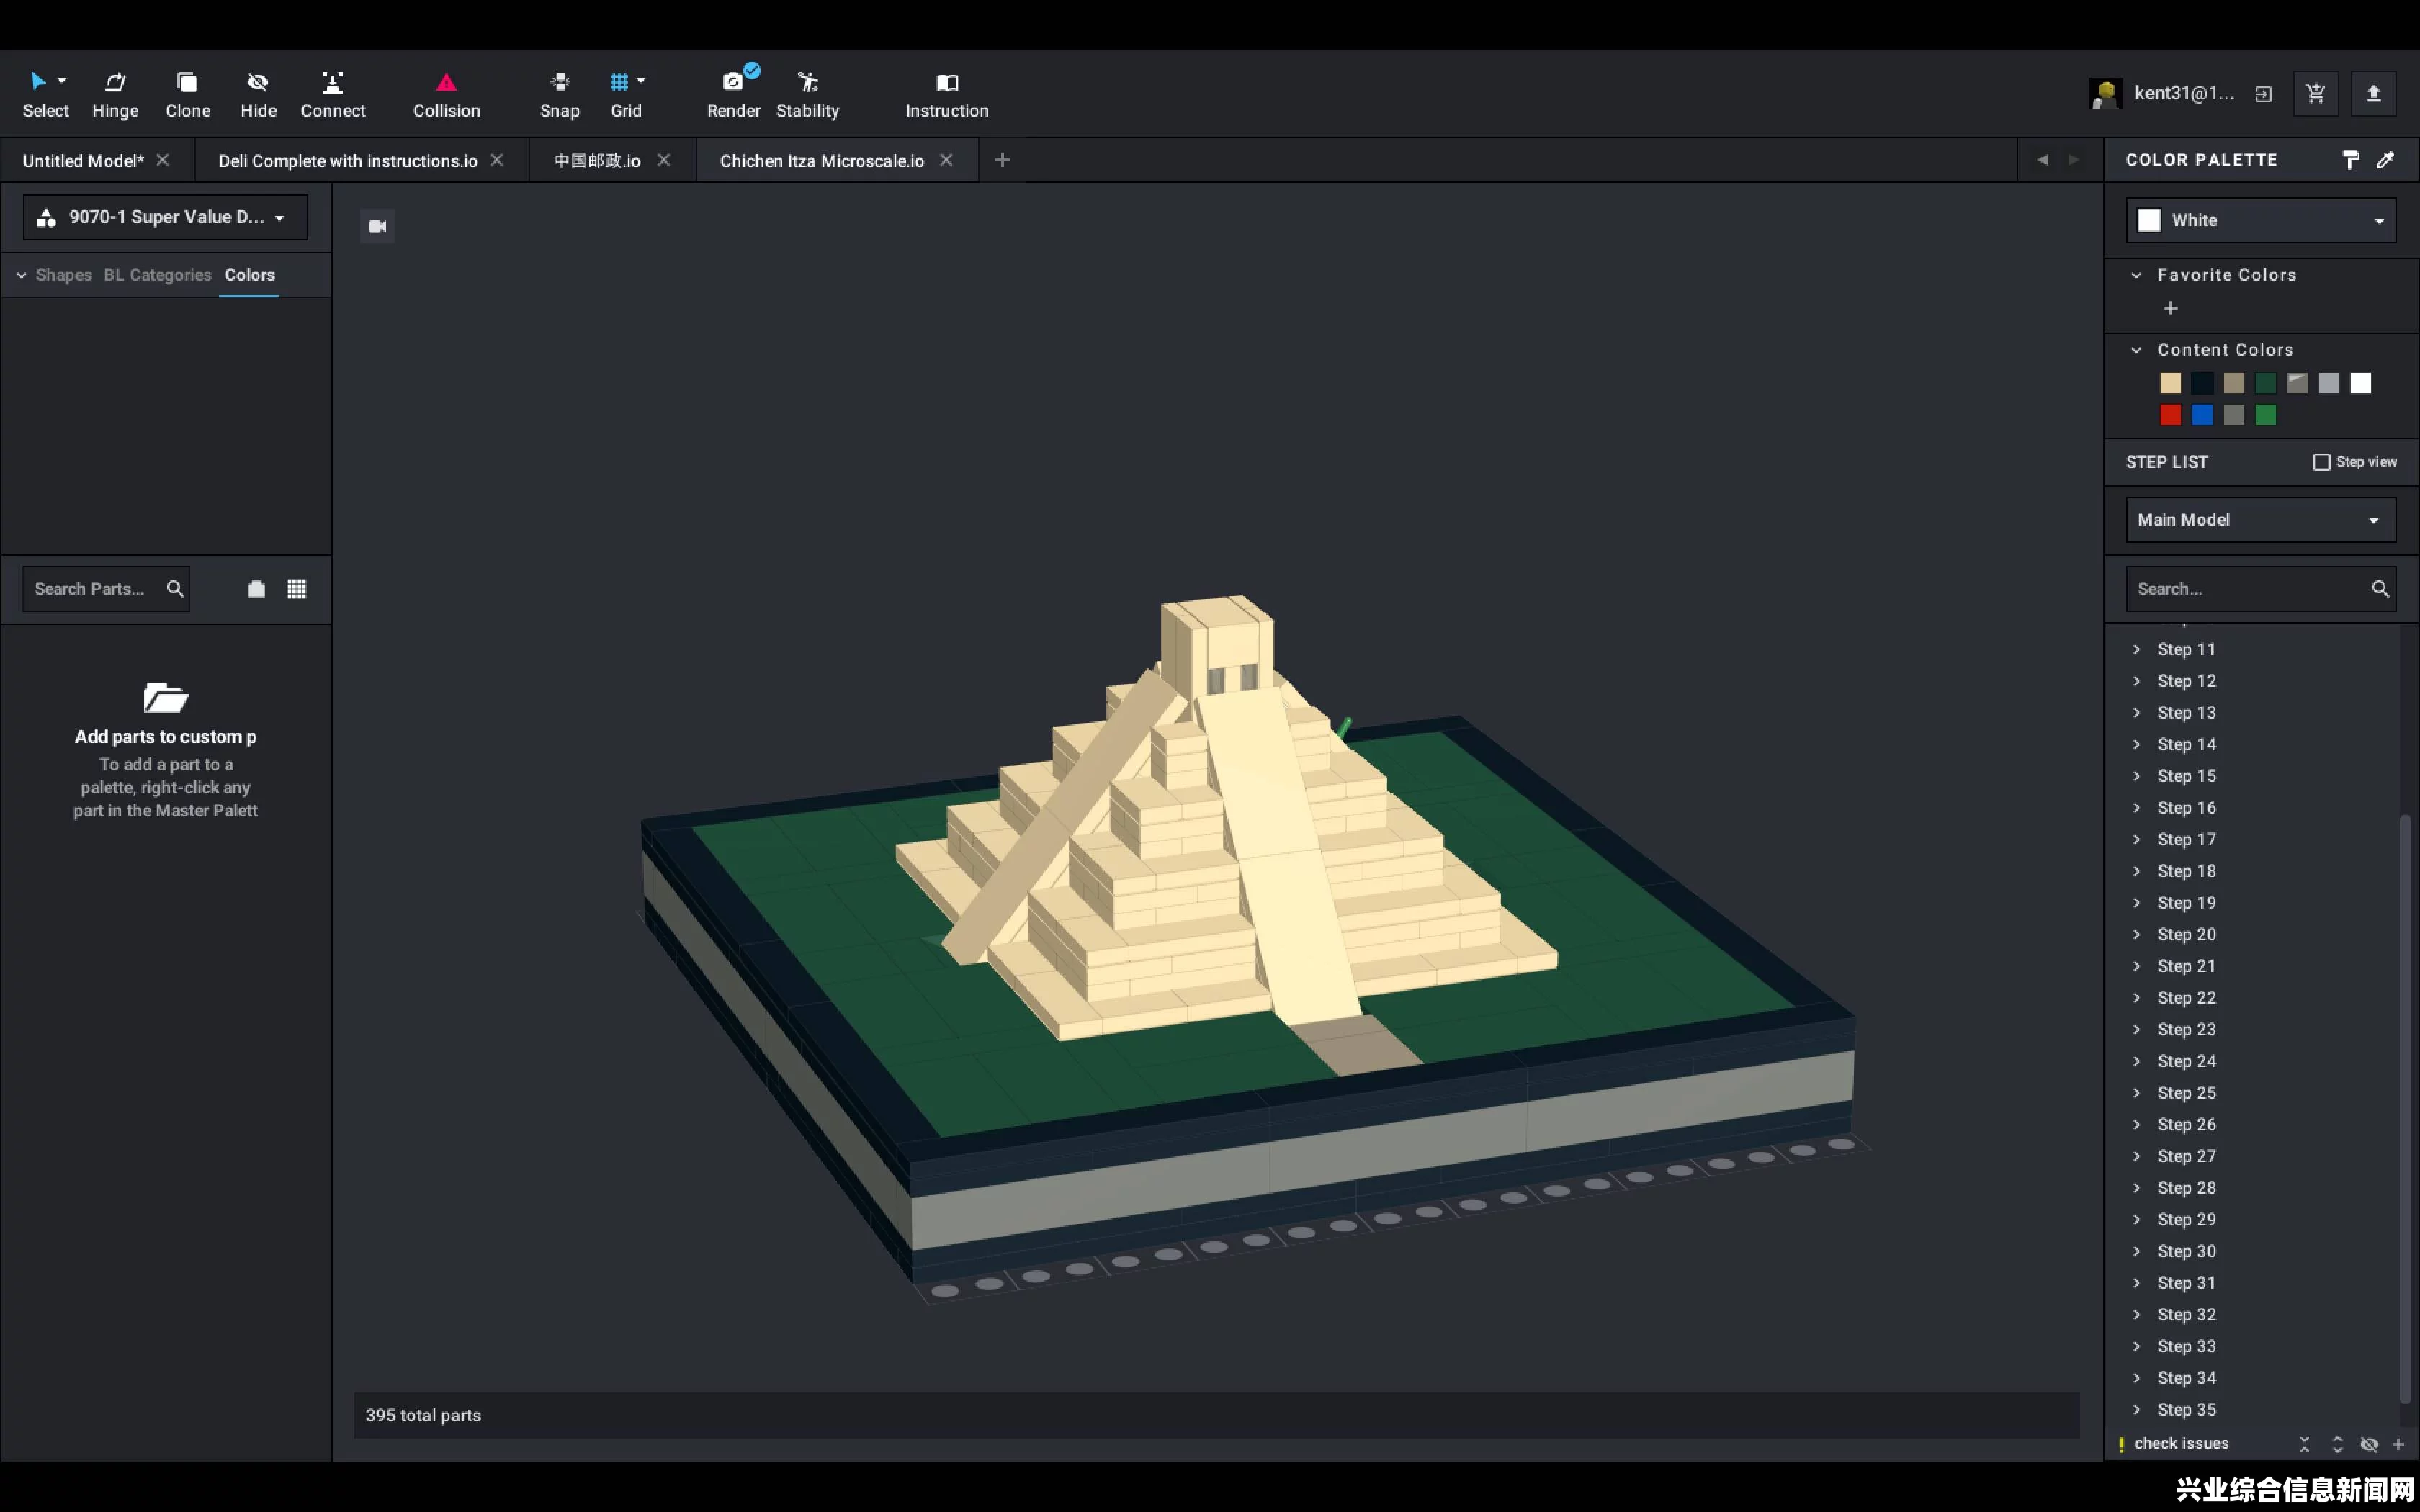The width and height of the screenshot is (2420, 1512).
Task: Click the search icon in Step List
Action: click(2380, 589)
